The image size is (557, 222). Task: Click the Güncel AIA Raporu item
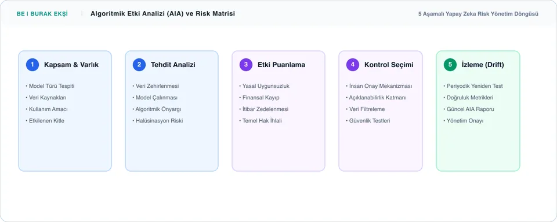pyautogui.click(x=469, y=109)
